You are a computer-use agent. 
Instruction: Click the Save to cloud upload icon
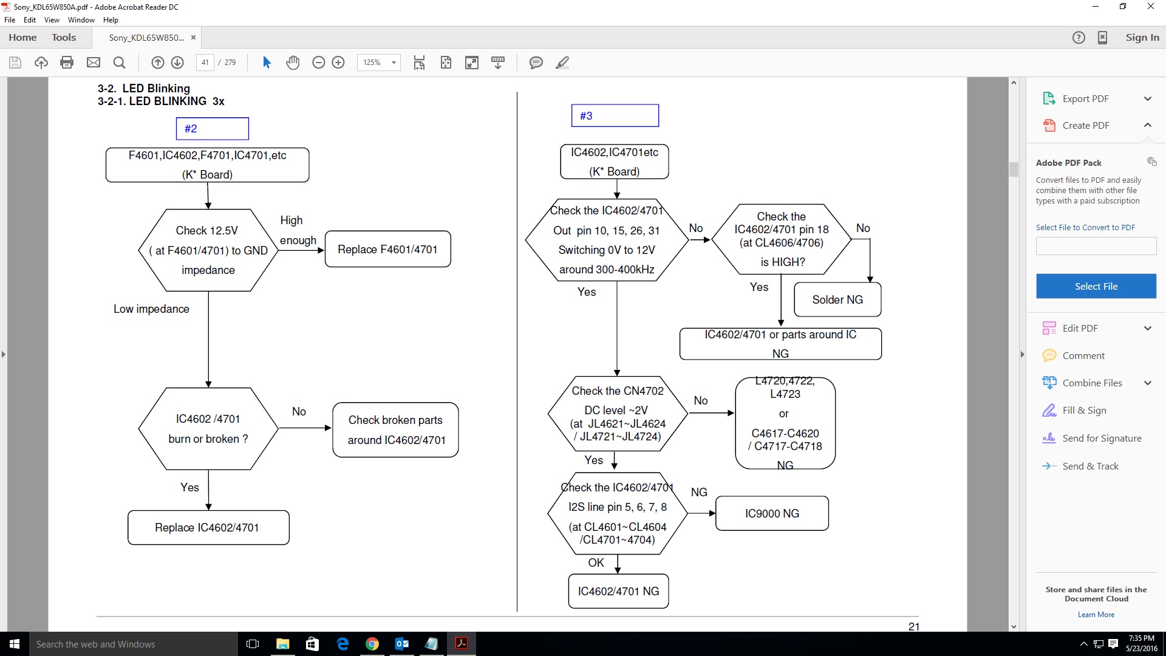coord(41,63)
